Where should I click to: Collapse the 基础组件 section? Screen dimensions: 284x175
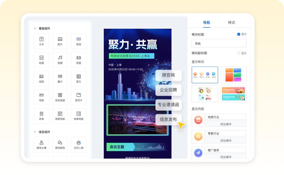(35, 28)
